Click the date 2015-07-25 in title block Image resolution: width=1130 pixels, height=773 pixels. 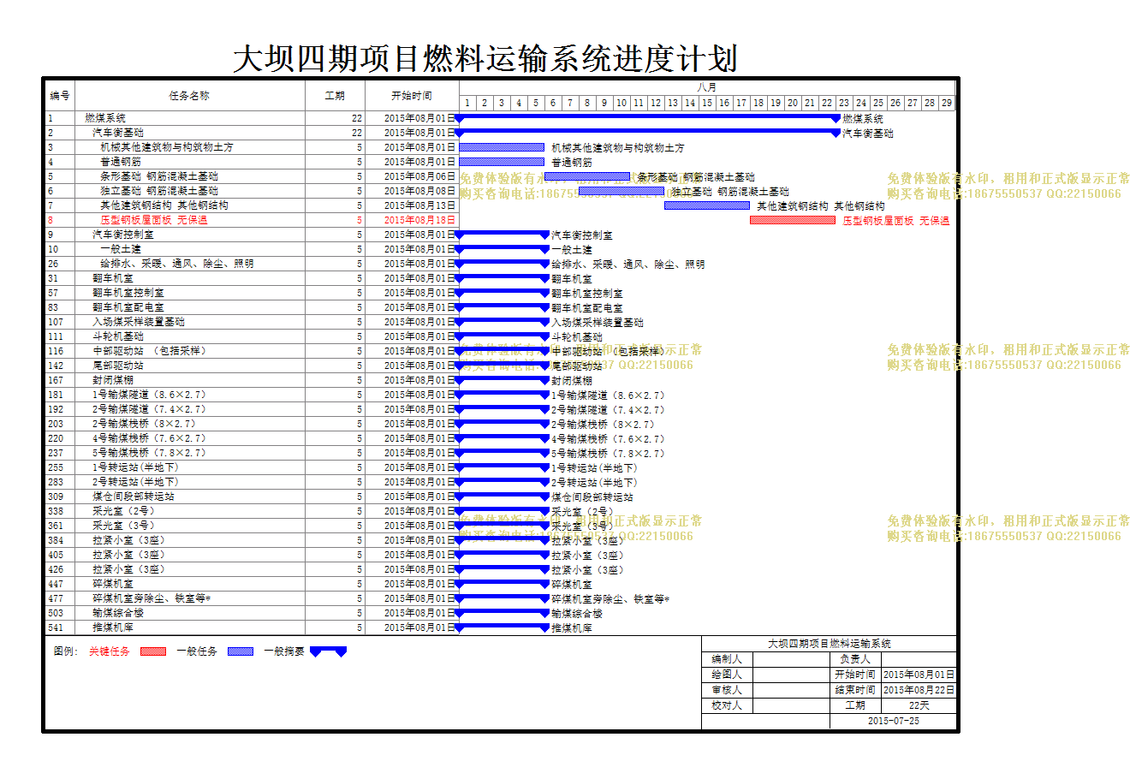(x=893, y=721)
